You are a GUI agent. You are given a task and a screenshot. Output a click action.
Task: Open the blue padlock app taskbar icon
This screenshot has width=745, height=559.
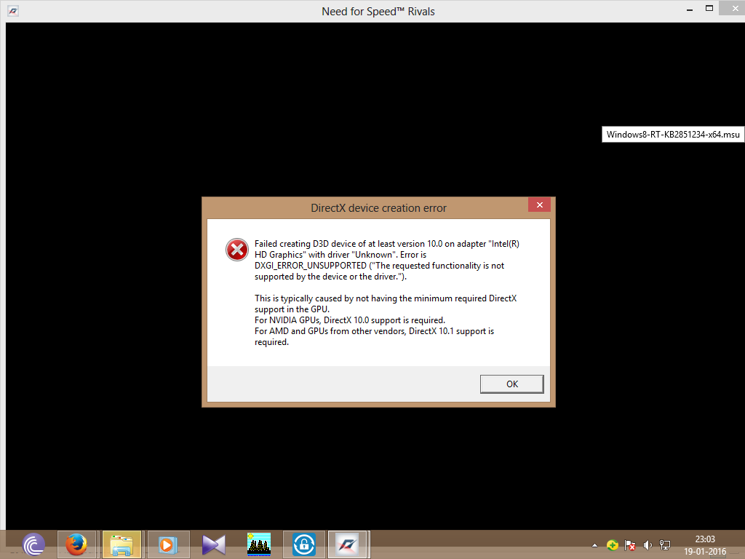pos(304,544)
